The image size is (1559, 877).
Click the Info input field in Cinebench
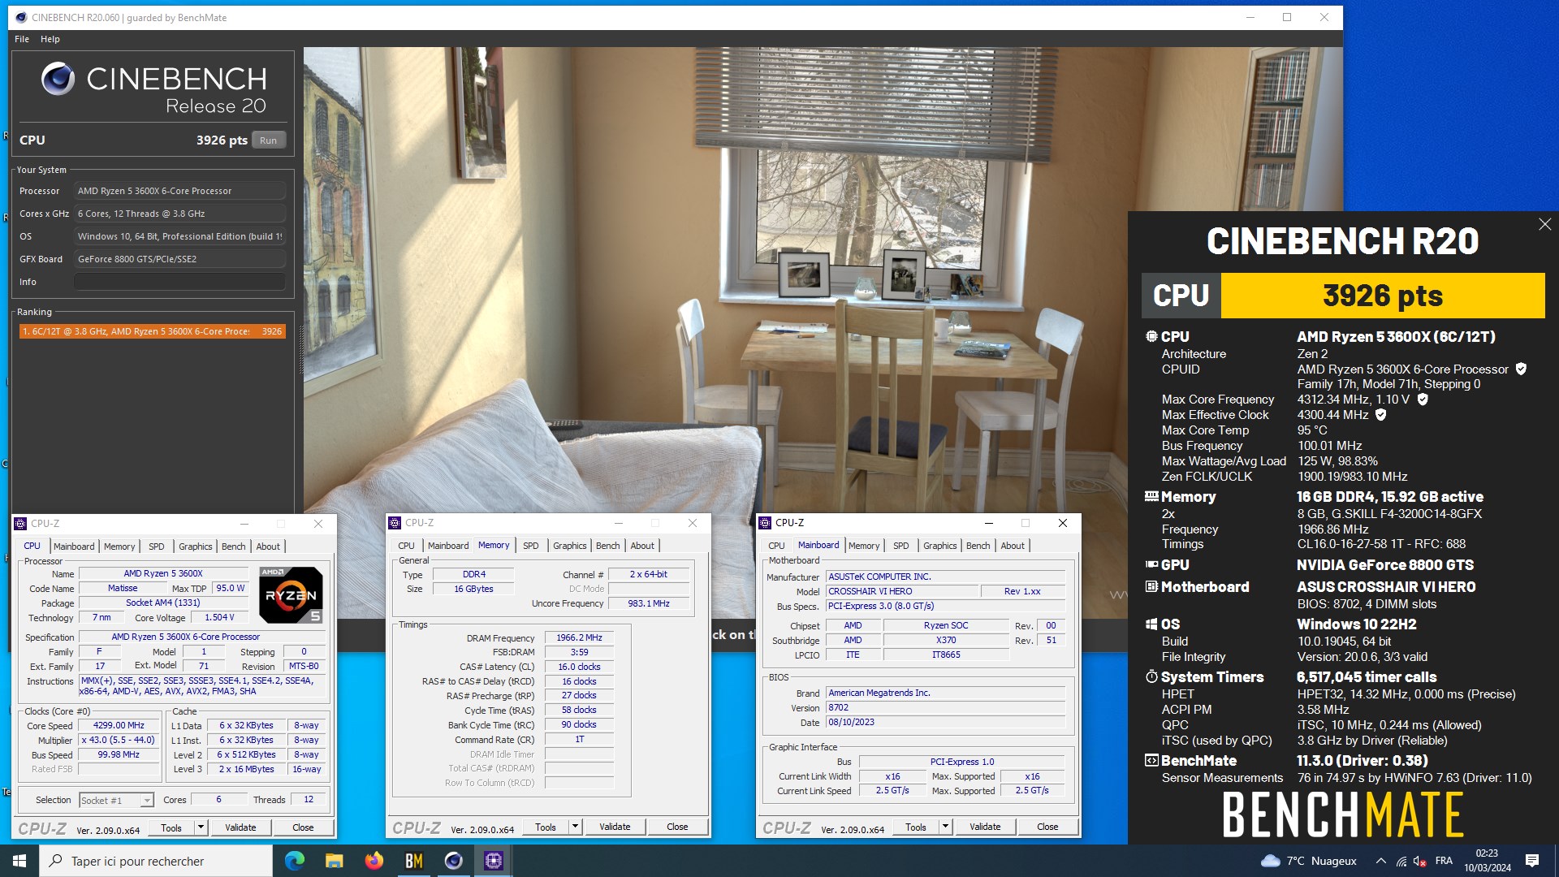click(179, 282)
